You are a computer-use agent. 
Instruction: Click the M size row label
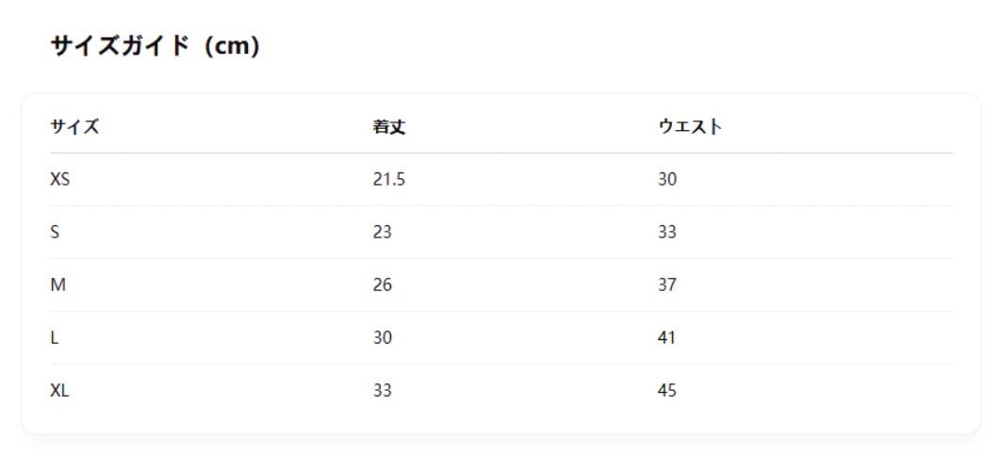(57, 284)
